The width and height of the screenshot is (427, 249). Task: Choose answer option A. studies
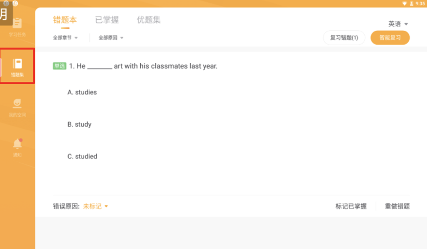[x=82, y=92]
